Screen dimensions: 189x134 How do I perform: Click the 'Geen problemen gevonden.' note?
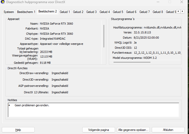pyautogui.click(x=32, y=105)
